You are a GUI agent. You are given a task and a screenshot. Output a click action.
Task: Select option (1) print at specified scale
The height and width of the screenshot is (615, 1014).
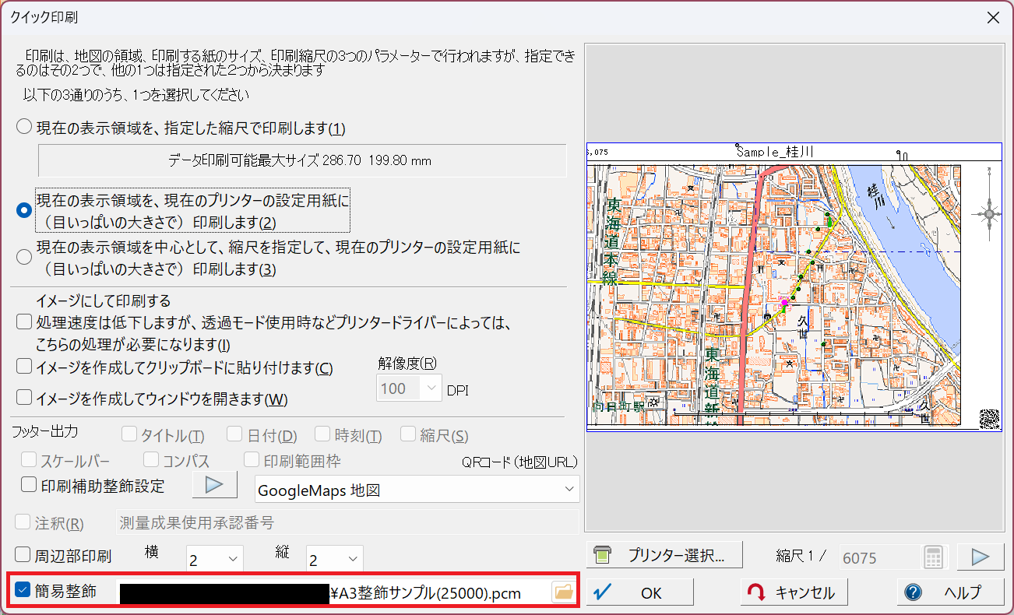pos(25,127)
